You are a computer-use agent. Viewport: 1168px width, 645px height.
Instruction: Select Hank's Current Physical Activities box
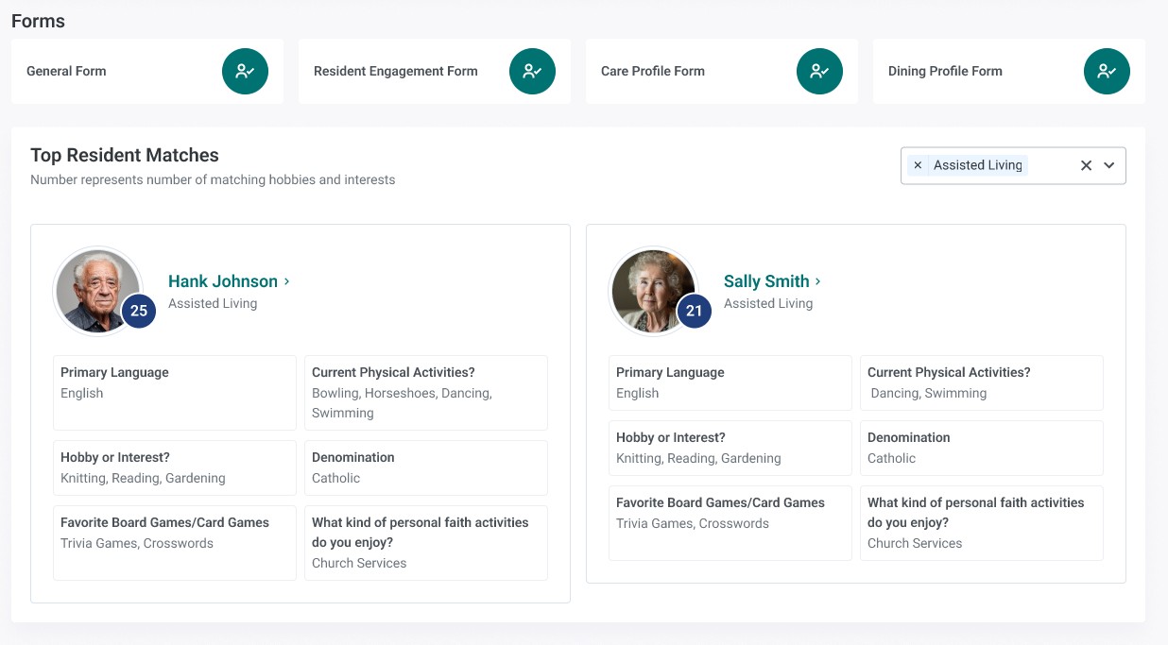tap(426, 393)
